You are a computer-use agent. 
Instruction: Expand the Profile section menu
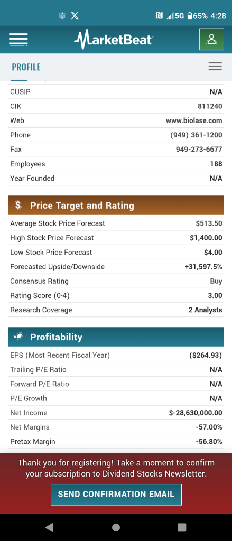(215, 67)
